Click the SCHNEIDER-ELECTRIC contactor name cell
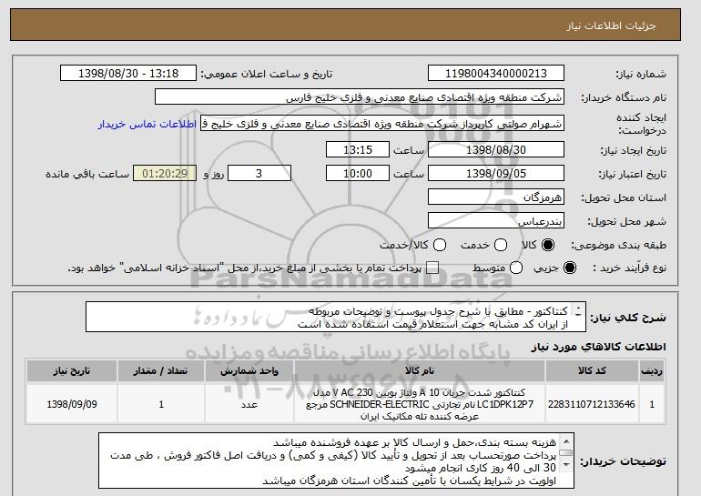Screen dimensions: 701x496 pos(420,404)
